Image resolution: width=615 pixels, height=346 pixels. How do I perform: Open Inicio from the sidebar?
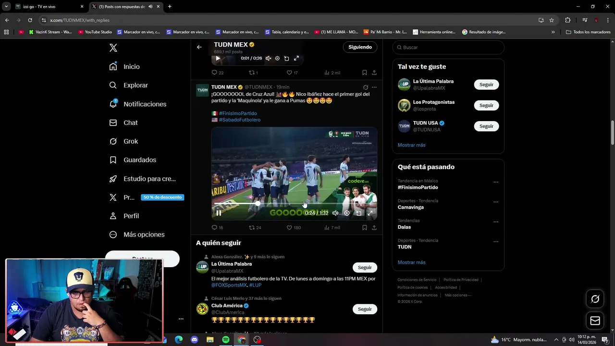point(124,66)
